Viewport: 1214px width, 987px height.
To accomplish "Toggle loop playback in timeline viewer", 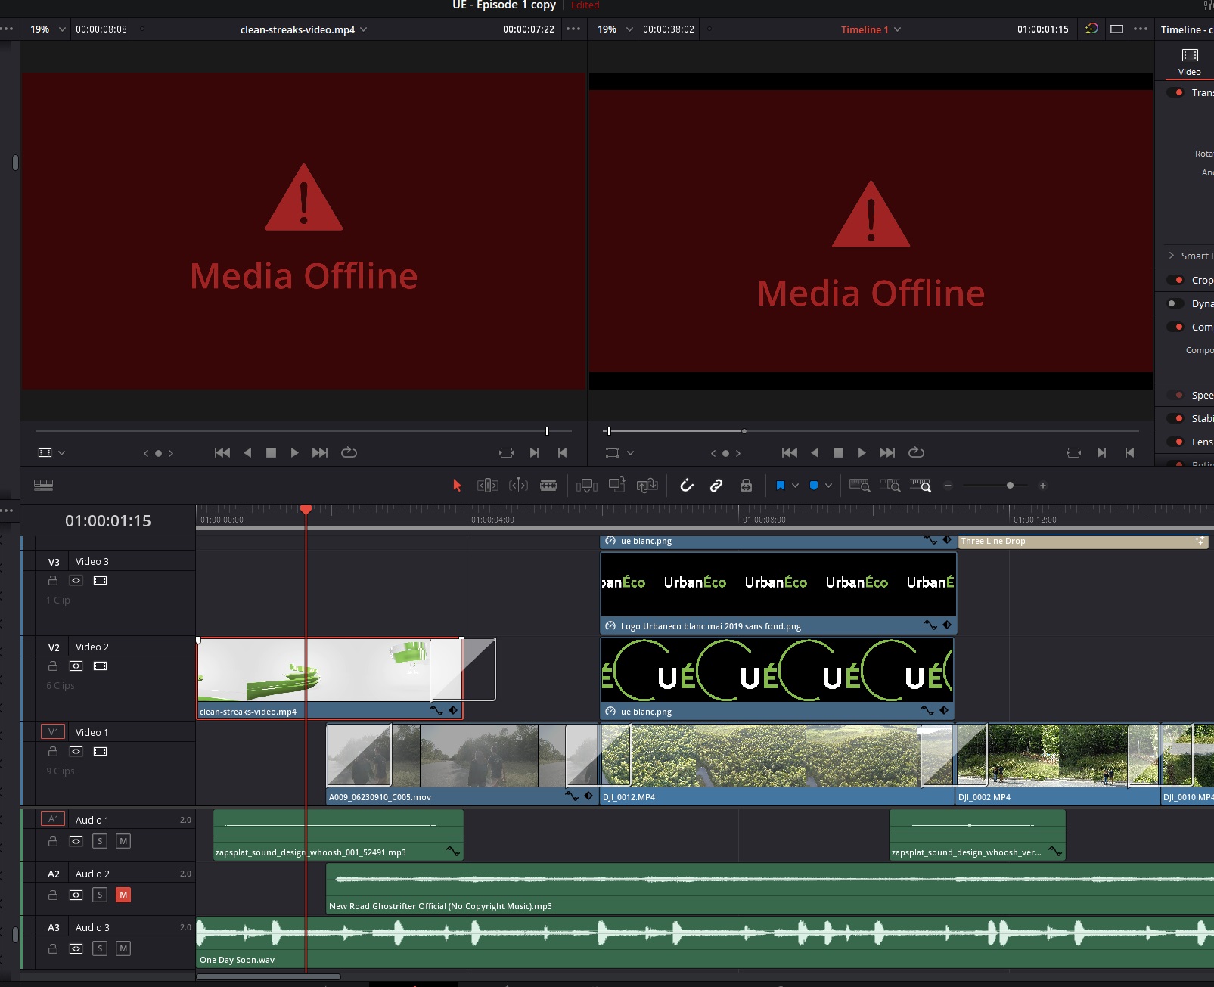I will click(x=916, y=452).
